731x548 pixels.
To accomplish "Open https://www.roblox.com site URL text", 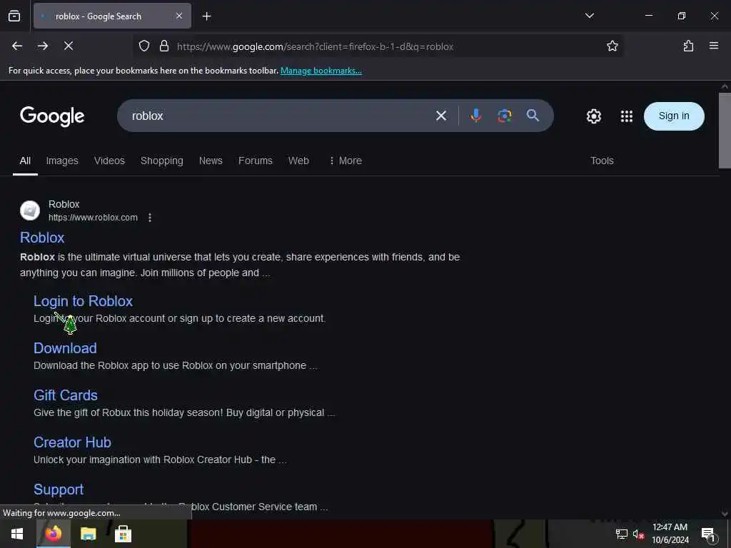I will [x=93, y=218].
